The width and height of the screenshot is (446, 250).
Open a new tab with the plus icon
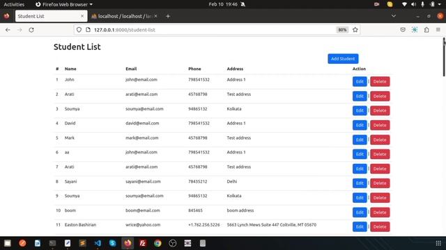click(x=168, y=16)
